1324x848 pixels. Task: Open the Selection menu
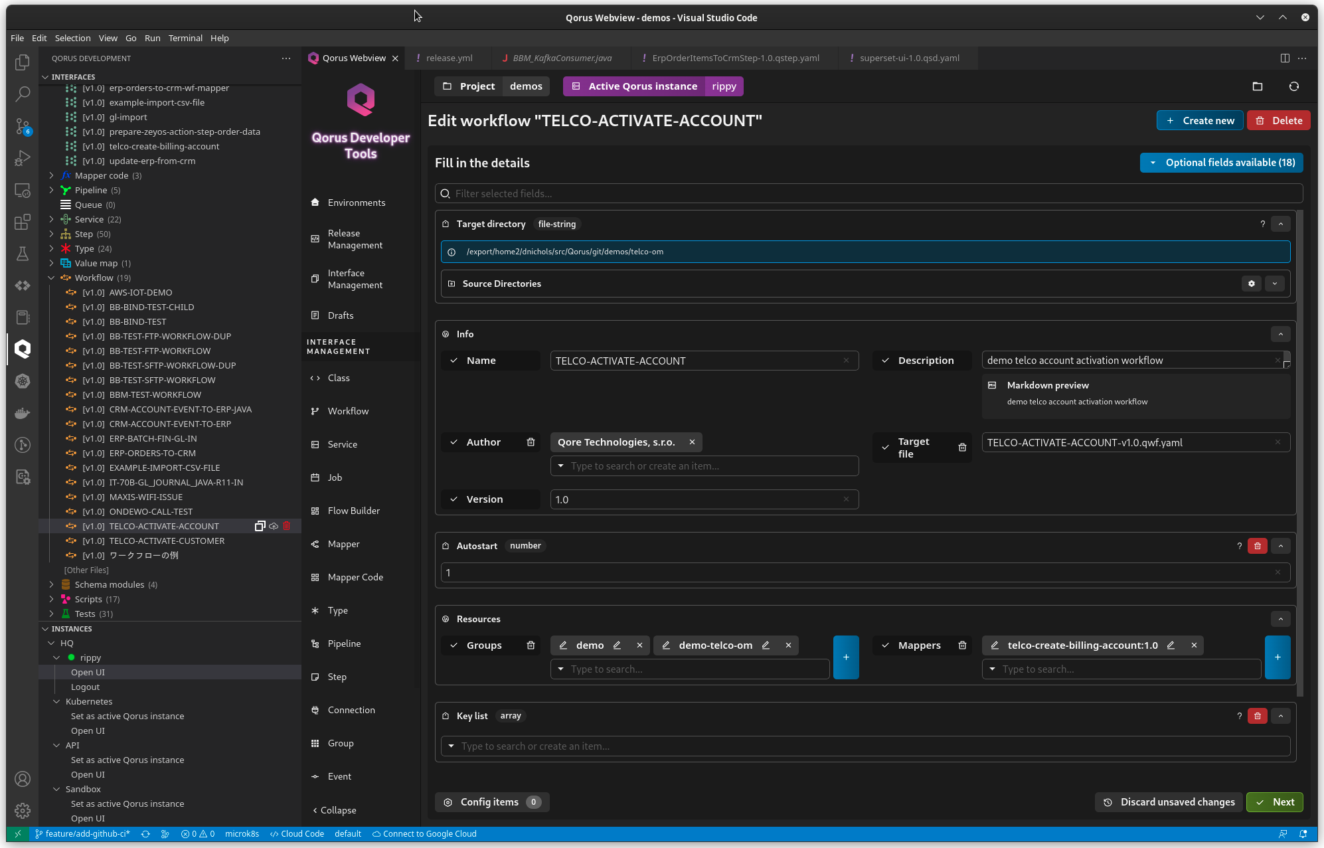tap(72, 38)
